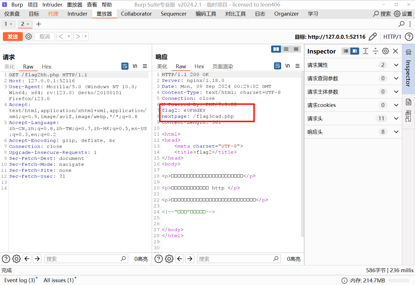The width and height of the screenshot is (415, 285).
Task: Dock Inspector layout to left option
Action: coord(346,51)
